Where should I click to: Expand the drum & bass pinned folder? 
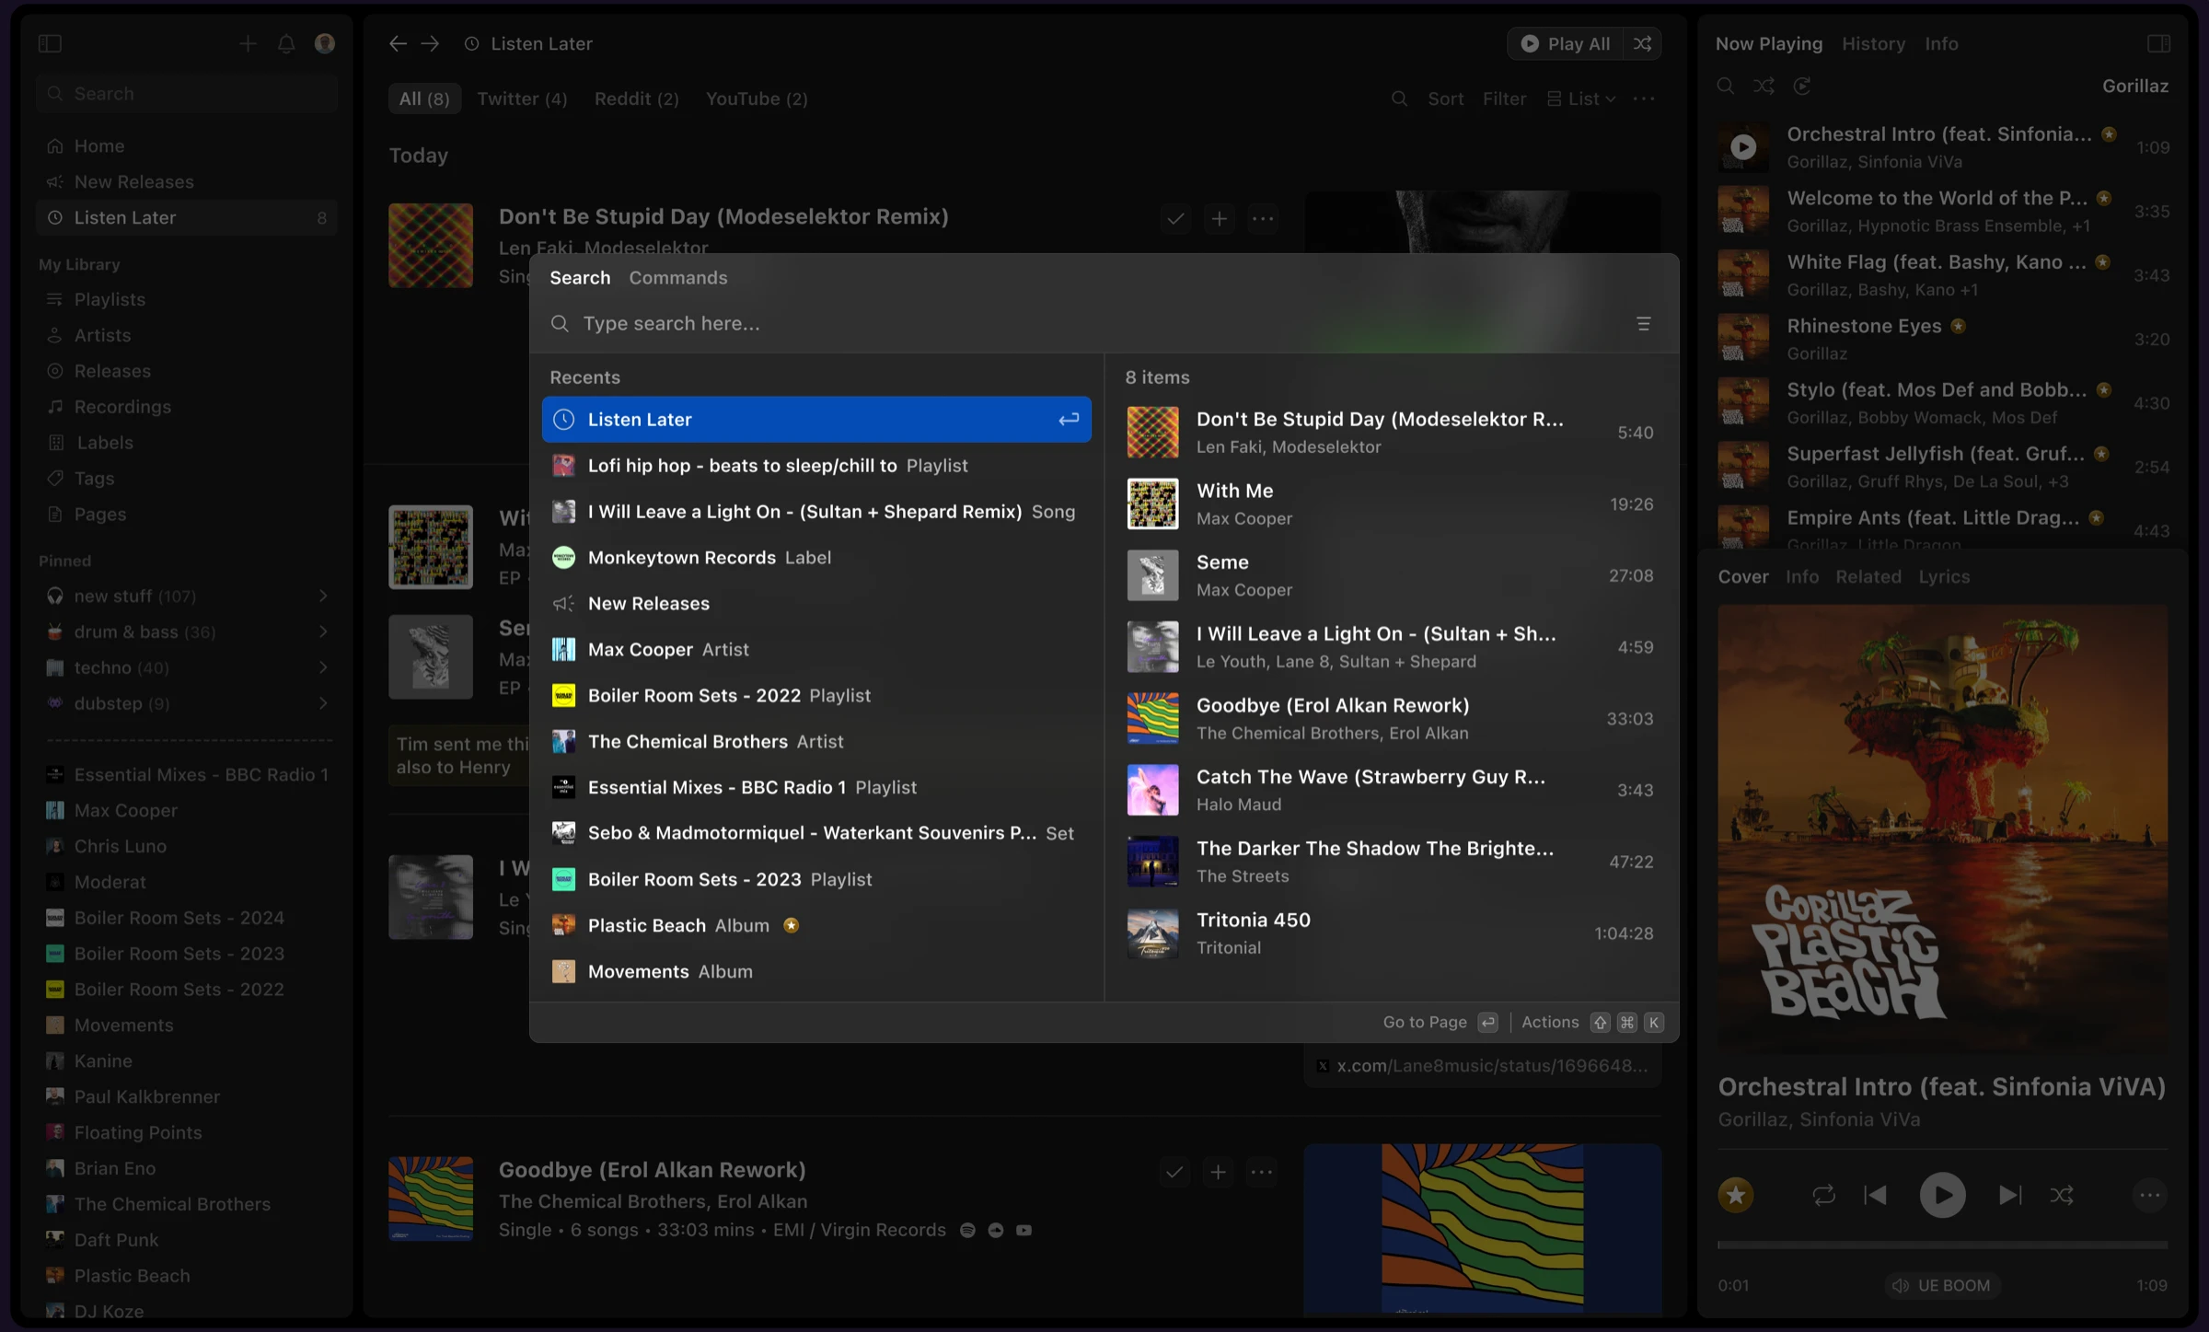323,632
